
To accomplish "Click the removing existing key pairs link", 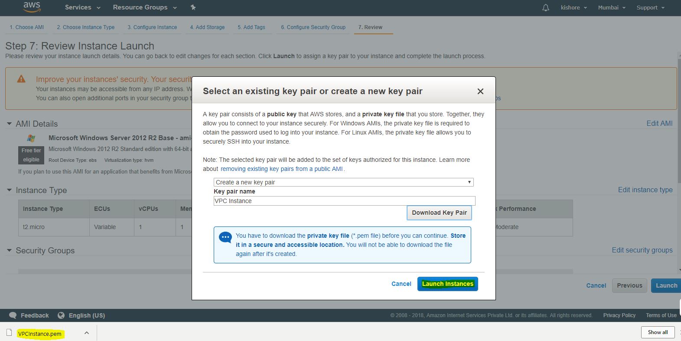I will pyautogui.click(x=281, y=169).
